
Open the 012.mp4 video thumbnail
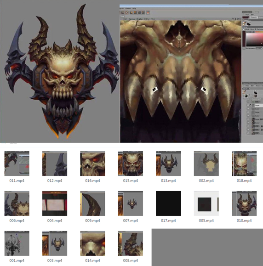55,164
